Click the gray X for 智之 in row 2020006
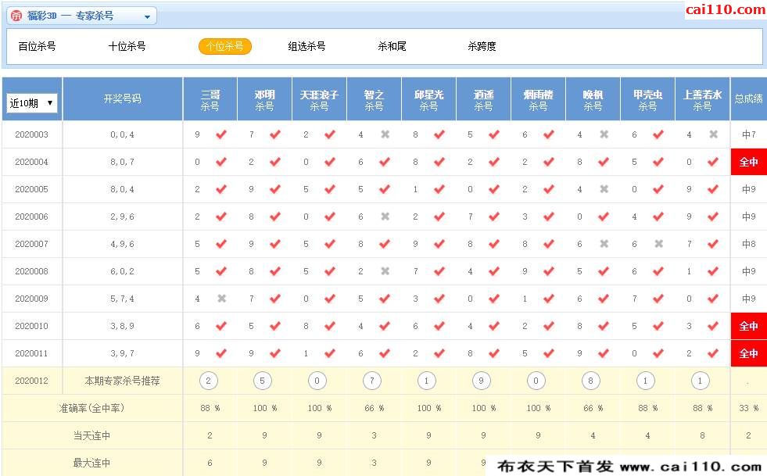The height and width of the screenshot is (476, 767). click(385, 217)
